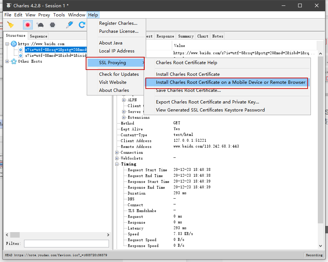Select the s?ie=utf-8&csq=1 request row
The height and width of the screenshot is (262, 328).
[x=56, y=50]
